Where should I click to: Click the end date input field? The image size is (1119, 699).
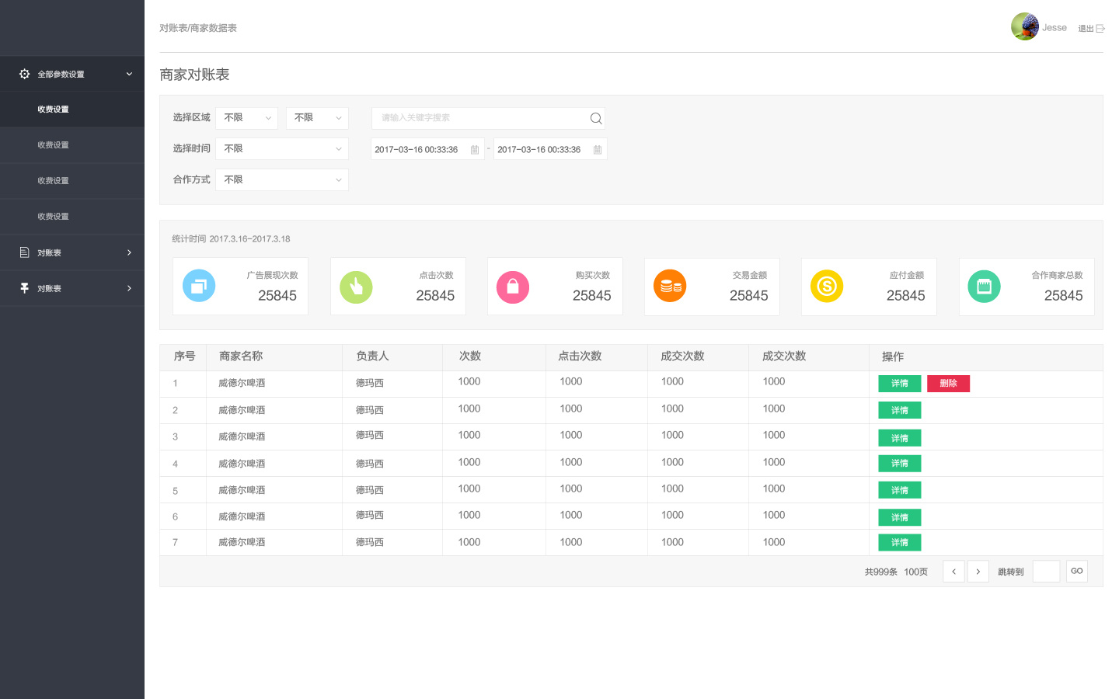550,149
